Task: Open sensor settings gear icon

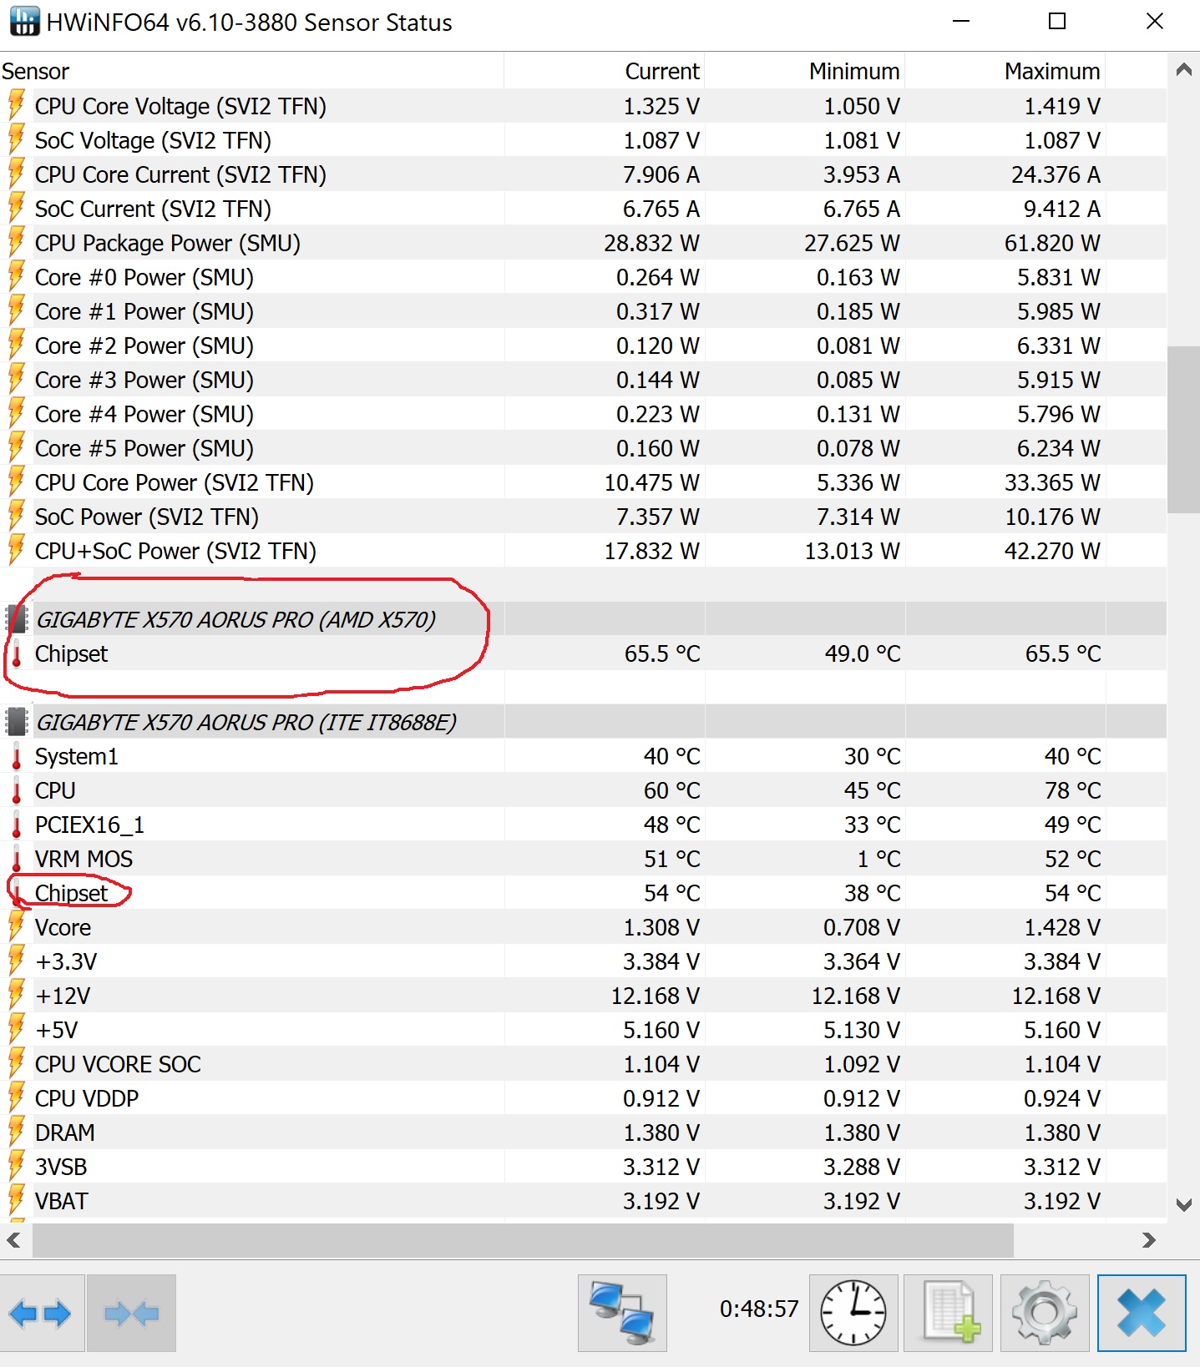Action: [1045, 1314]
